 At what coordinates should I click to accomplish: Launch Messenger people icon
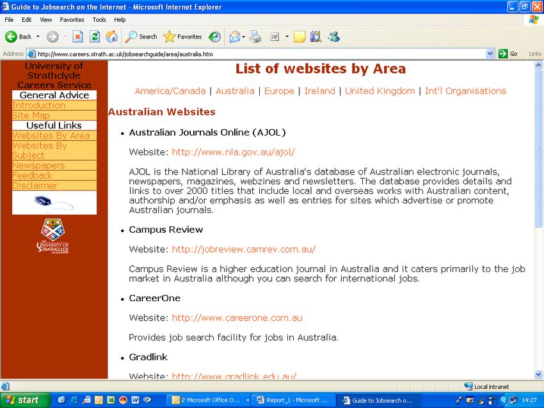coord(333,36)
